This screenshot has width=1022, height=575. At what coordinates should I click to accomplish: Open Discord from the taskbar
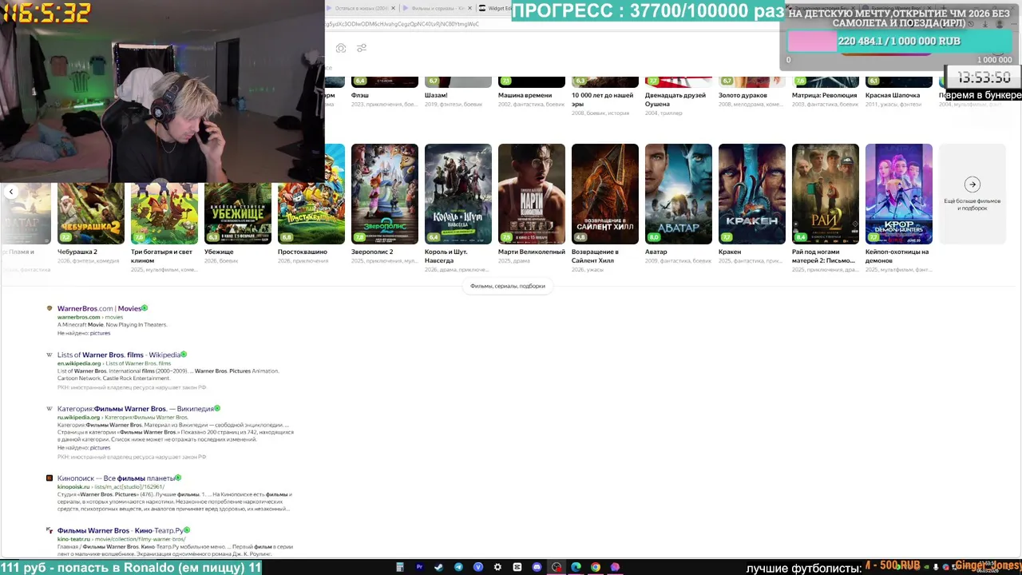point(537,567)
